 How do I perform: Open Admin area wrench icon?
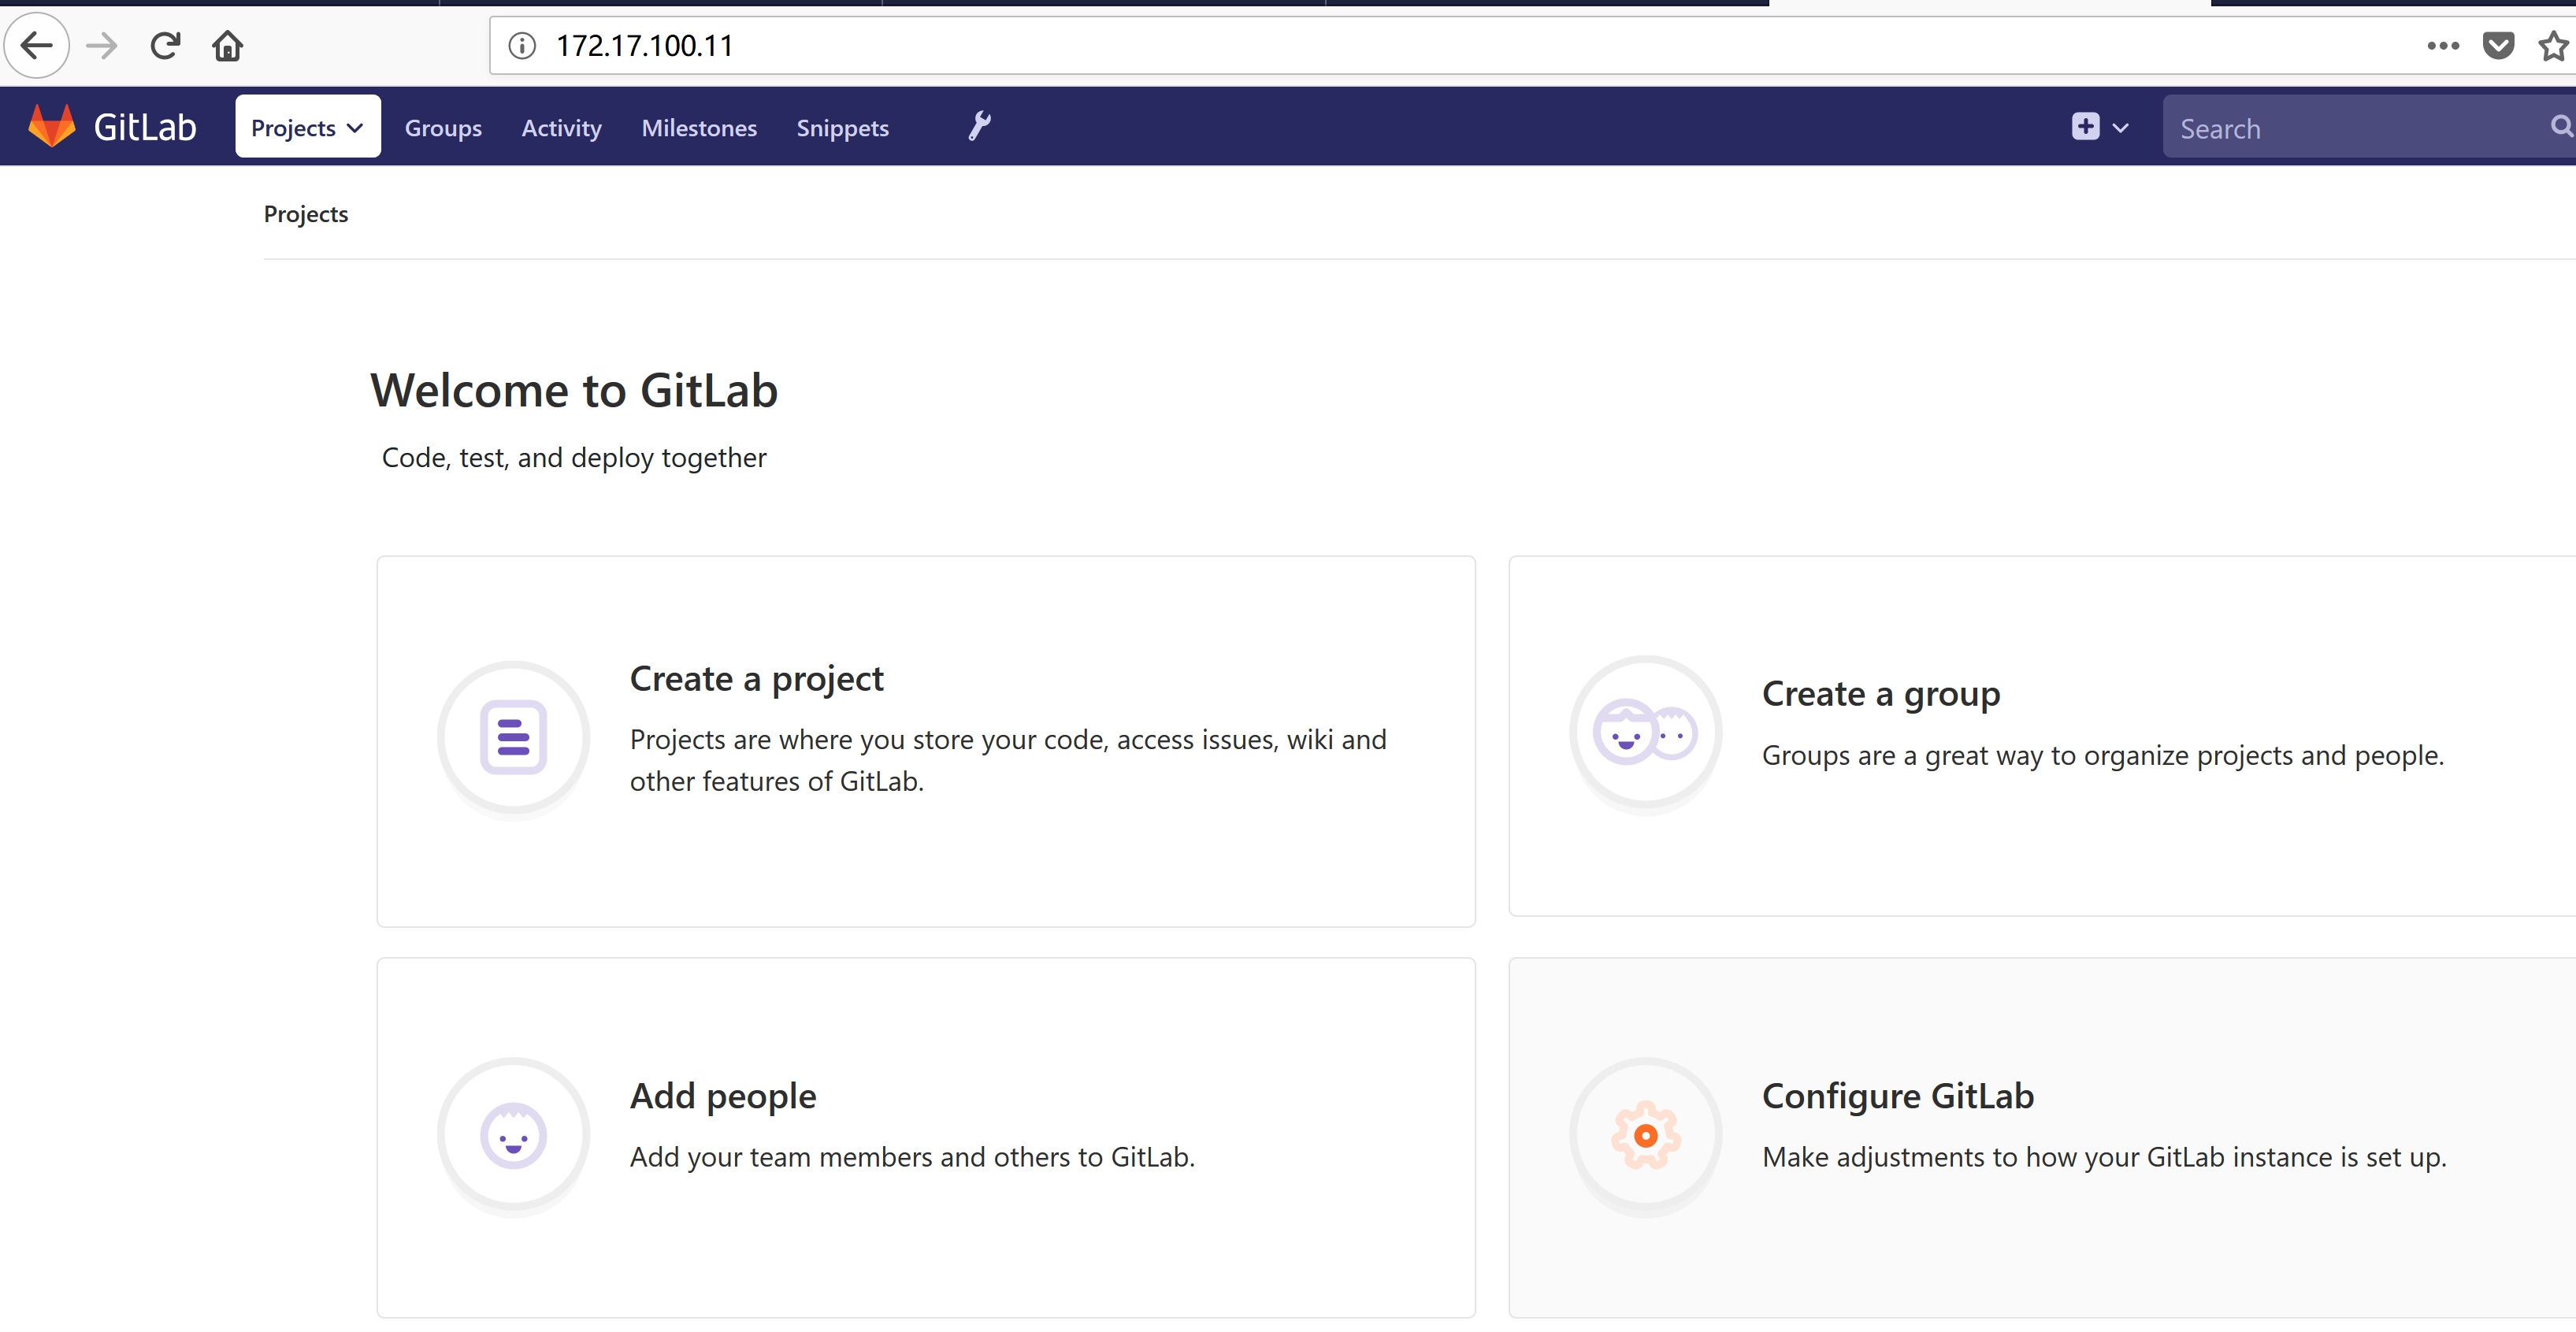[980, 126]
